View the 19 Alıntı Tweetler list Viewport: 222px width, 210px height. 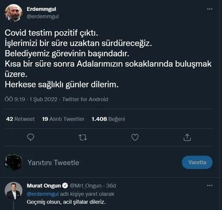[x=63, y=119]
